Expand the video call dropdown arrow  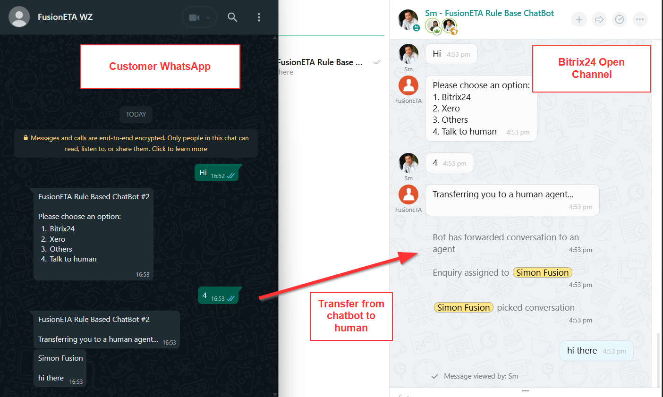[208, 18]
